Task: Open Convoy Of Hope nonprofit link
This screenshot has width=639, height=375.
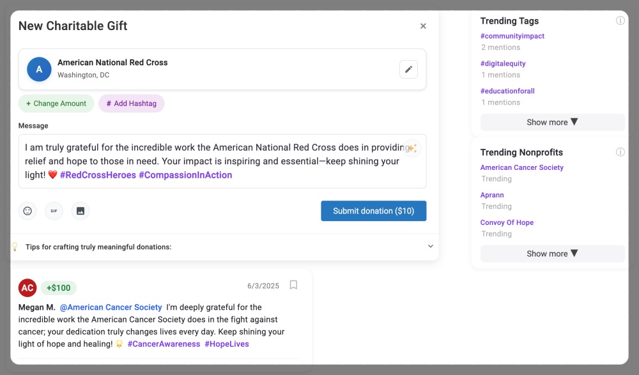Action: [x=507, y=223]
